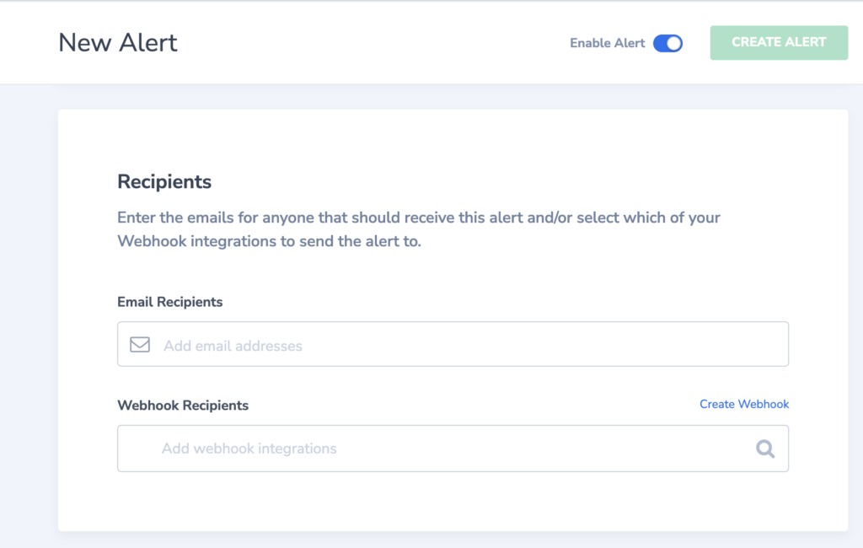Viewport: 863px width, 548px height.
Task: Click the New Alert page title
Action: (118, 42)
